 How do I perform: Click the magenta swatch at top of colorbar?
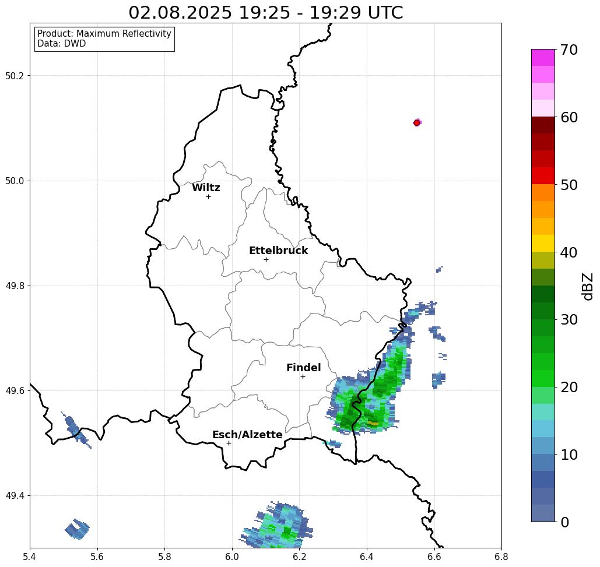(543, 58)
